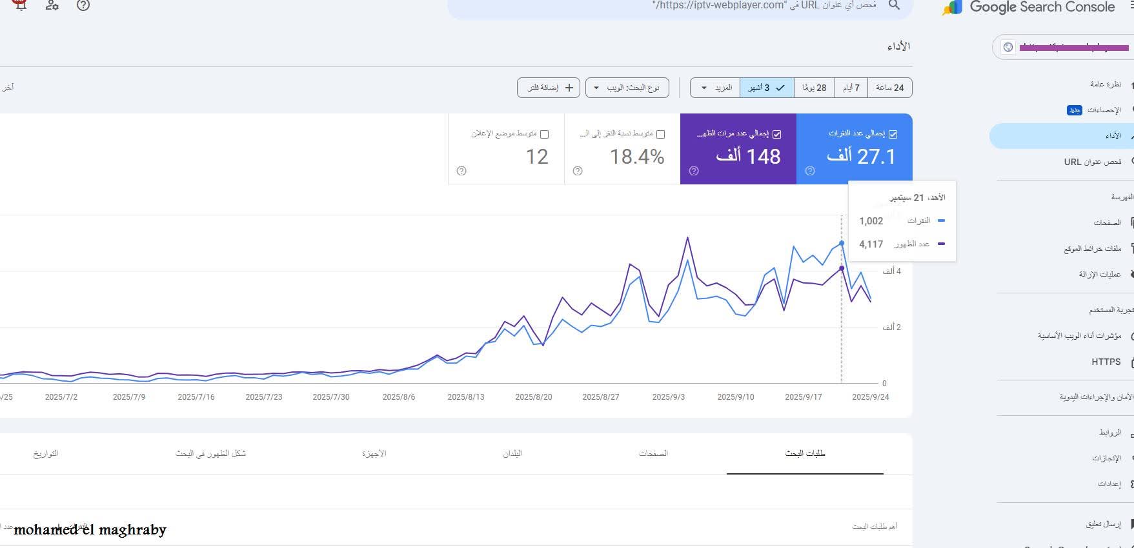
Task: Enable the average CTR 18.4% checkbox
Action: (x=660, y=134)
